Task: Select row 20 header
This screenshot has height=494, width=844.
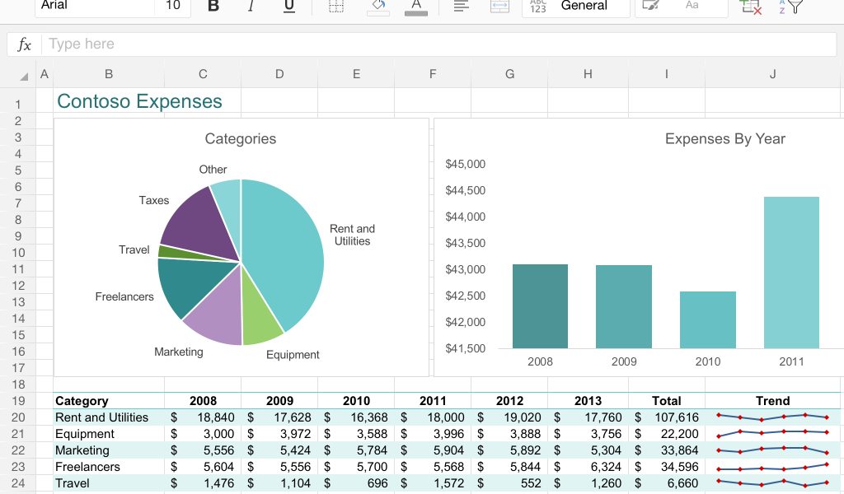Action: pos(19,417)
